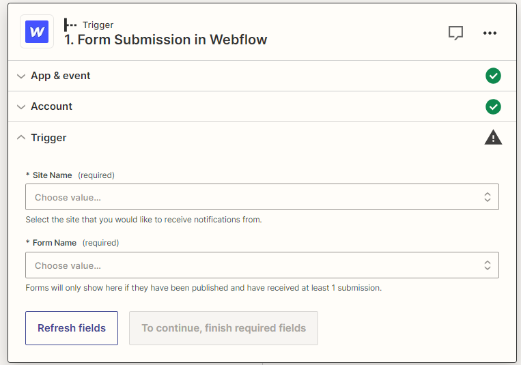Click the finish required fields button
Viewport: 521px width, 365px height.
[223, 328]
